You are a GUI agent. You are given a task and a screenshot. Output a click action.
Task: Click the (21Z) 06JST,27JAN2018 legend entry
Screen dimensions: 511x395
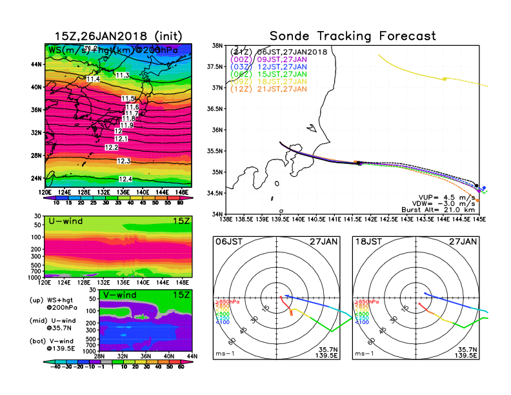(279, 52)
